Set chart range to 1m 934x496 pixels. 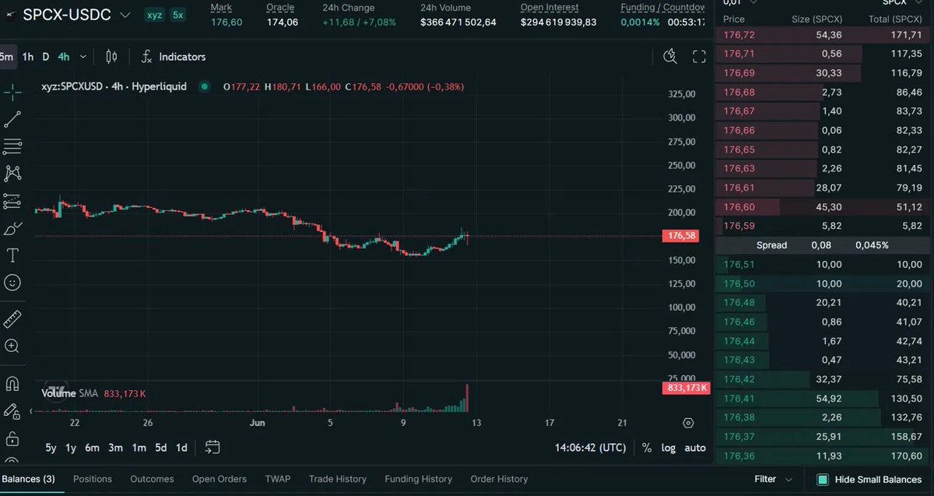point(139,448)
